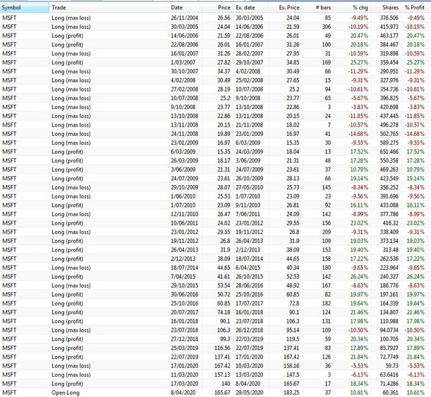The width and height of the screenshot is (431, 397).
Task: Select the bars value 145
Action: [x=326, y=188]
